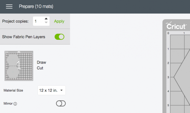
Task: Click the Cricut logo on the mat
Action: [176, 26]
